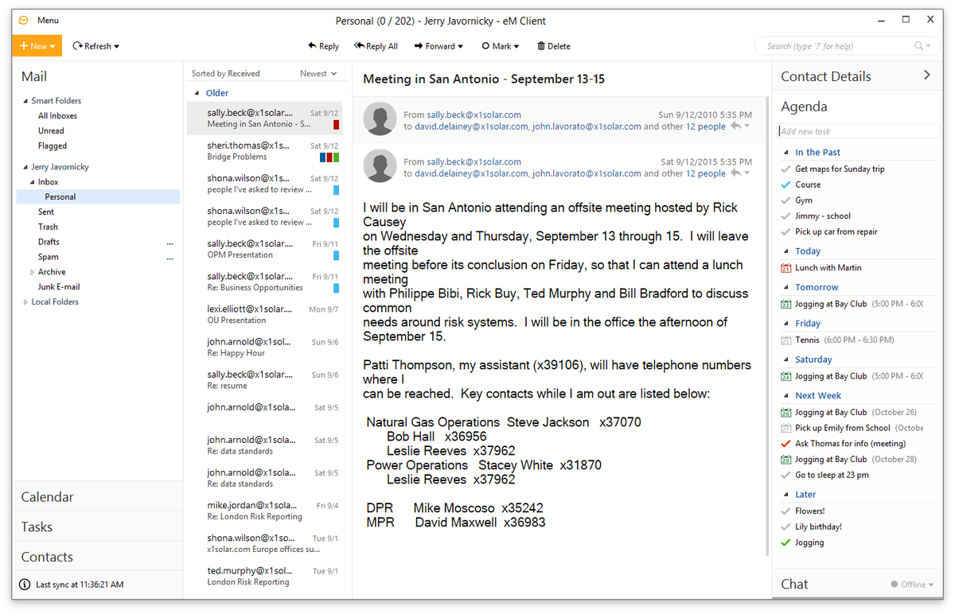Open the Chat panel
Image resolution: width=955 pixels, height=614 pixels.
[x=794, y=584]
